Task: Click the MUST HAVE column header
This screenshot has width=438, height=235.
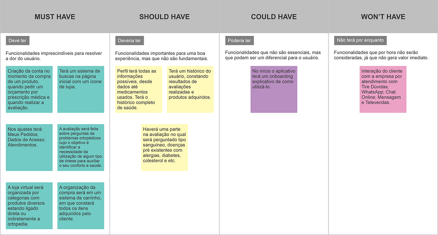Action: pos(55,17)
